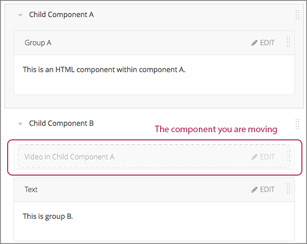The image size is (307, 244).
Task: Click the HTML component text in Group A
Action: 104,69
